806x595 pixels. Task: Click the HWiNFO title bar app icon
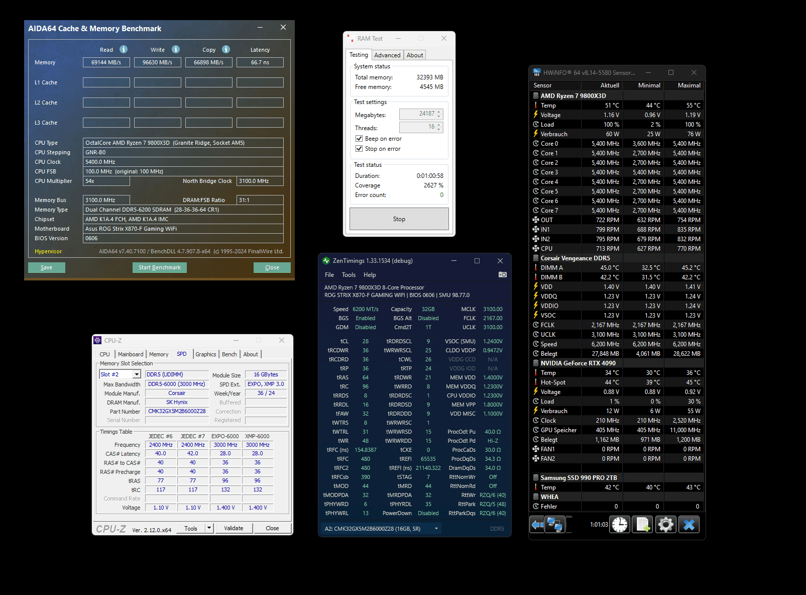pos(537,72)
